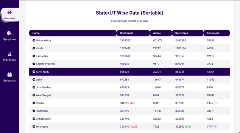Screen dimensions: 240x133
Task: Click Tamil Nadu confirmed count 896226
Action: tap(124, 72)
